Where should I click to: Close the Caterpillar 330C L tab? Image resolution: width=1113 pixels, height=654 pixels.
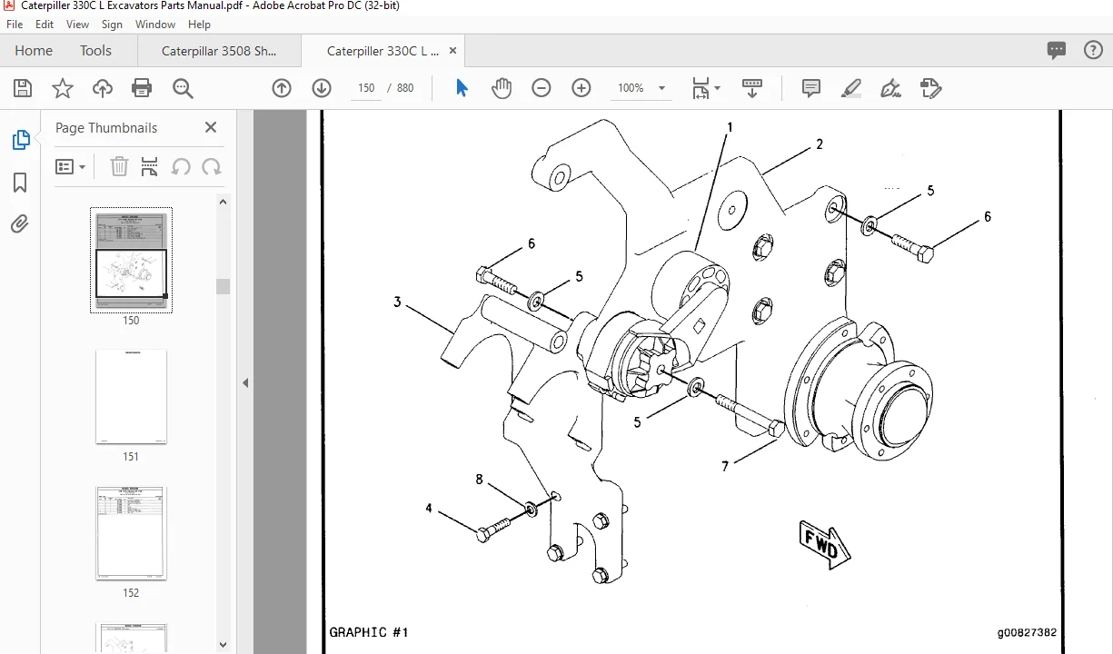[453, 51]
